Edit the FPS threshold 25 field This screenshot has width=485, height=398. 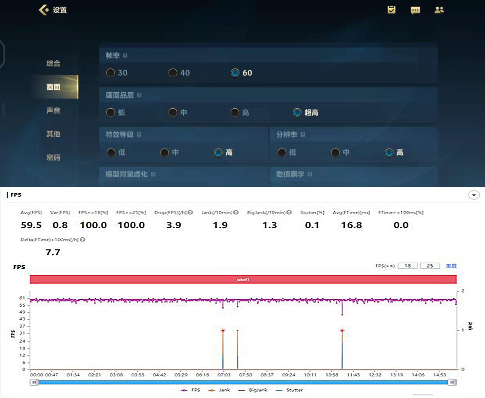pos(430,266)
